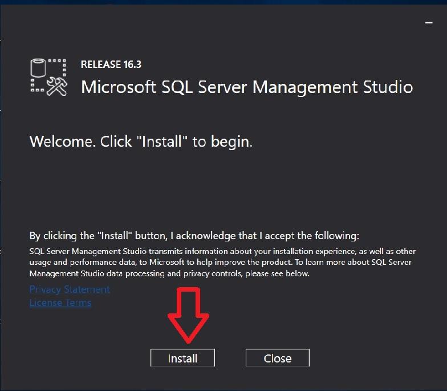The height and width of the screenshot is (391, 447).
Task: Click the RELEASE 16.3 version label
Action: pos(111,65)
